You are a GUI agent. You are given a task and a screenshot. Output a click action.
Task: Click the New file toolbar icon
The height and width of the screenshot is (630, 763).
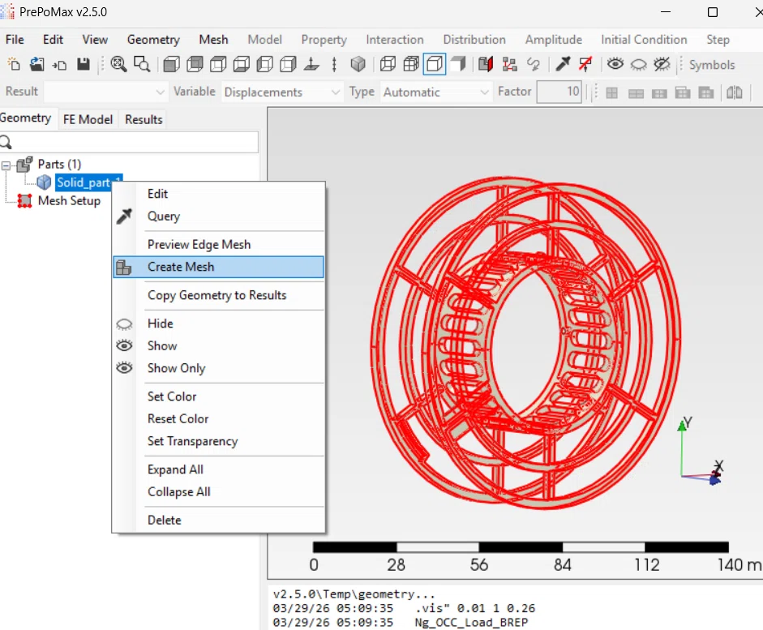(x=14, y=64)
